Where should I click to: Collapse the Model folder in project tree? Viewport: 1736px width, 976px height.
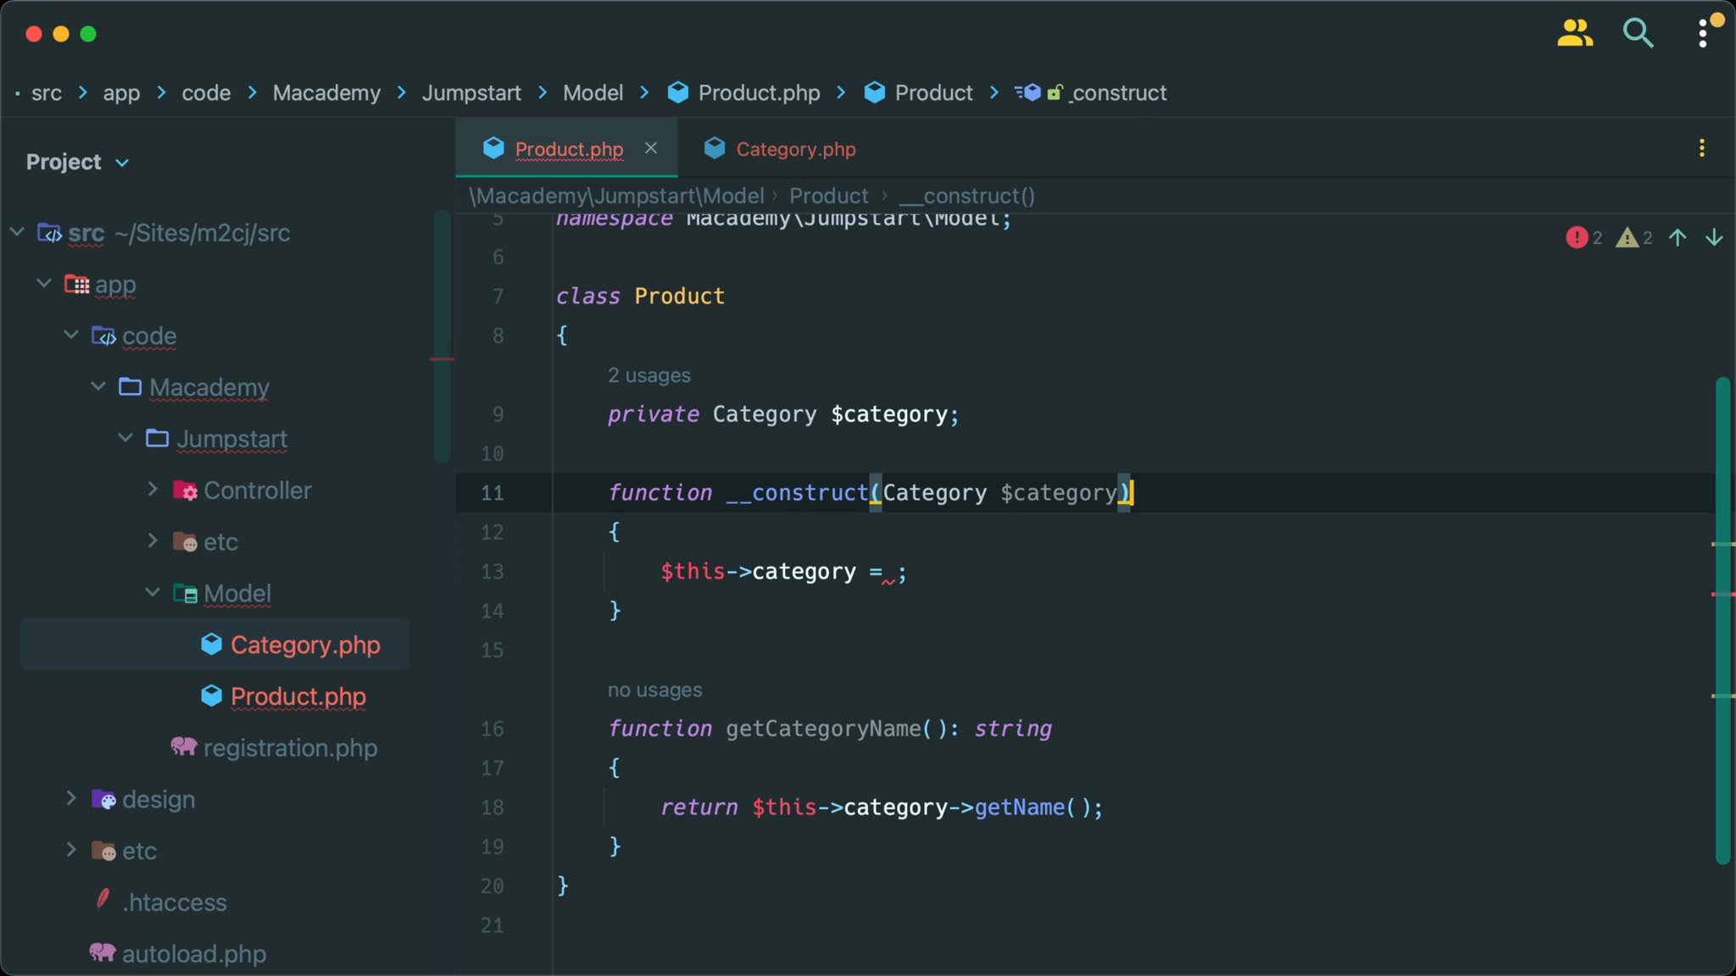(153, 592)
